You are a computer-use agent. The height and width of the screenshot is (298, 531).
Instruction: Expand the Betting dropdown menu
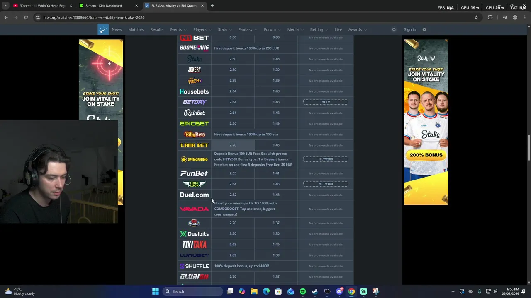(319, 29)
